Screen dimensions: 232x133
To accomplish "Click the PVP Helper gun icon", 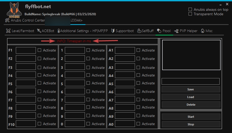I will tap(176, 31).
